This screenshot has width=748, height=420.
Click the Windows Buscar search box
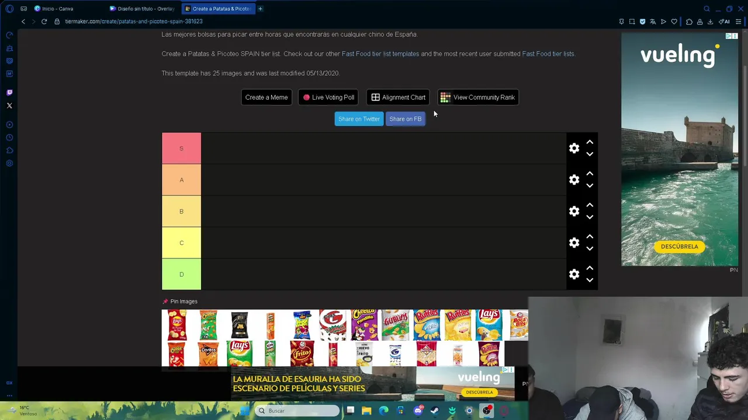pos(297,411)
